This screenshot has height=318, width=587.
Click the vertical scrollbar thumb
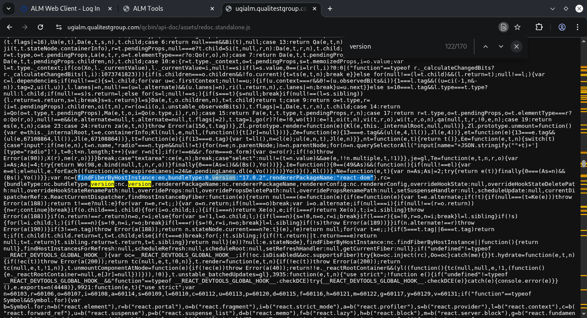point(584,164)
